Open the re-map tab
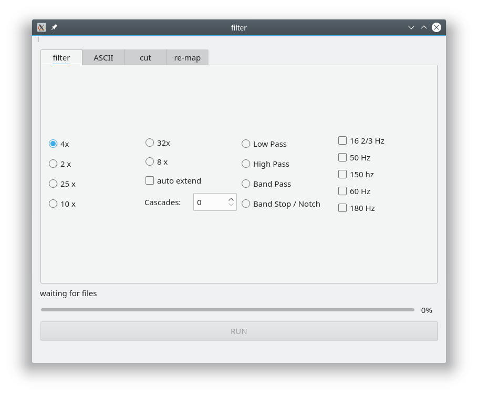This screenshot has height=395, width=478. (187, 58)
